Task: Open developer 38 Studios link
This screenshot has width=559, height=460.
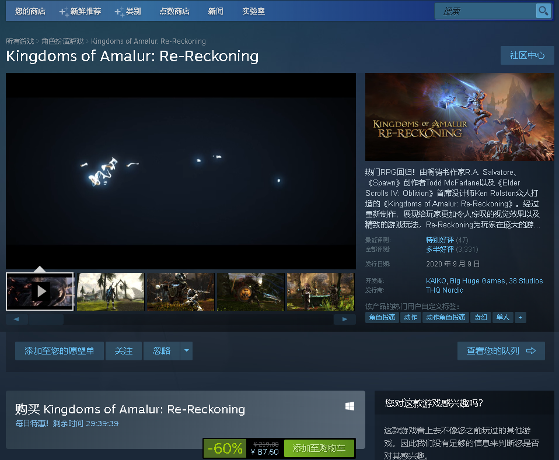Action: [526, 281]
